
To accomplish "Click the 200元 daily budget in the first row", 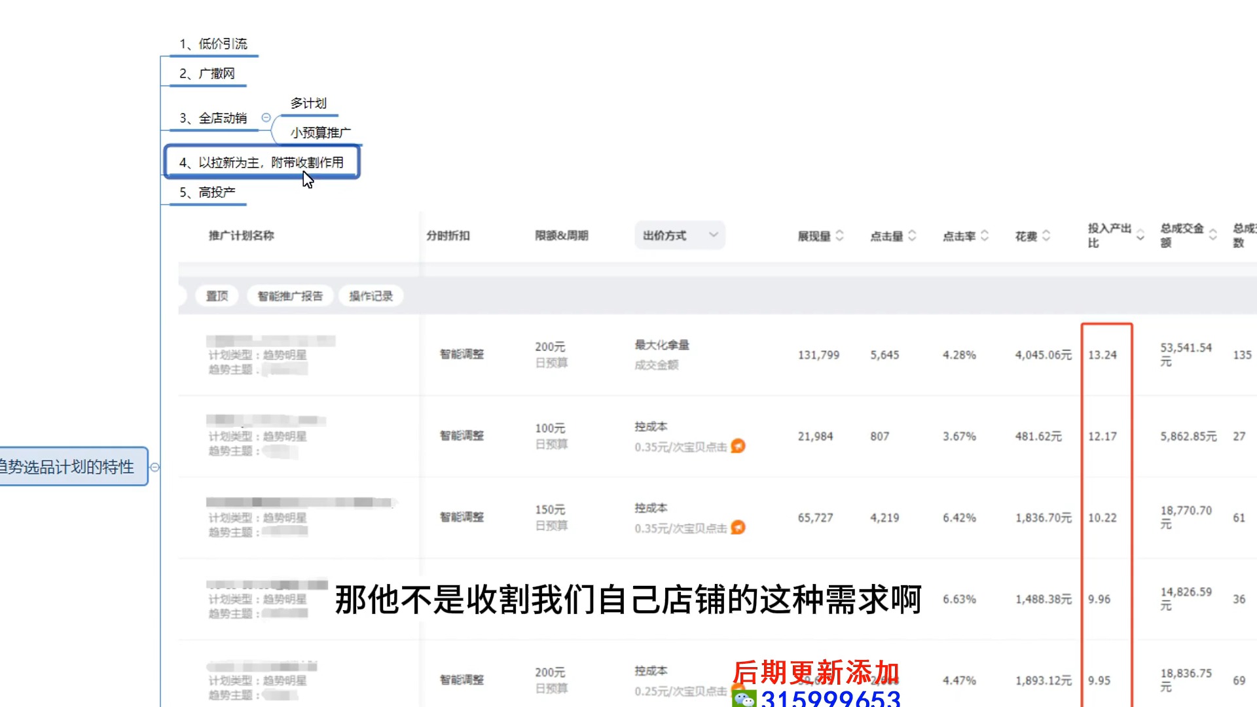I will [x=550, y=346].
